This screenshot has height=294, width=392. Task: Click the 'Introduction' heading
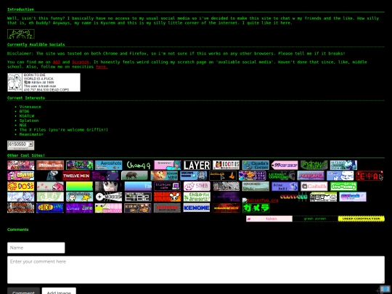pos(20,9)
